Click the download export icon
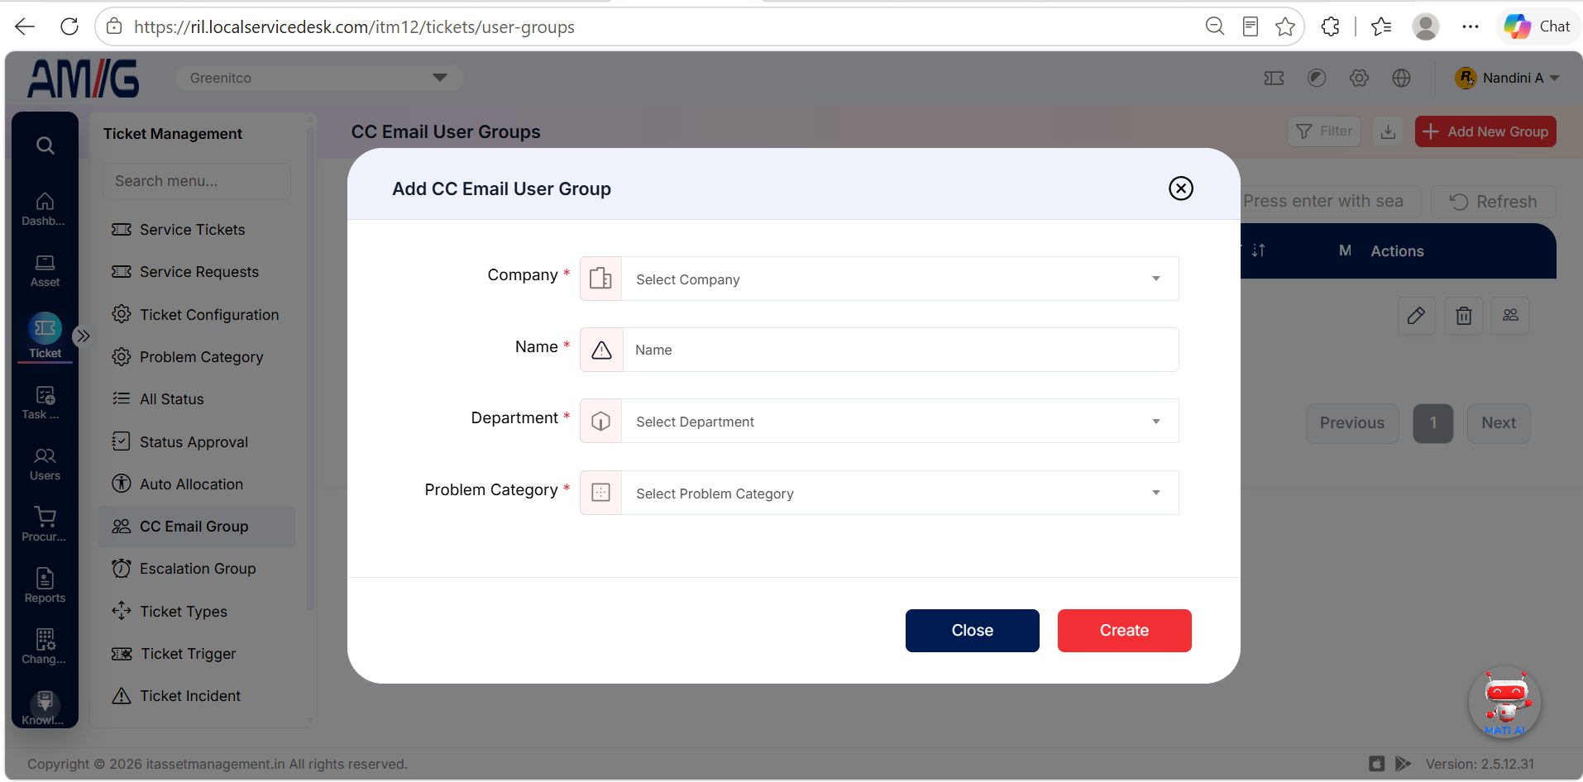This screenshot has height=782, width=1583. pyautogui.click(x=1388, y=131)
